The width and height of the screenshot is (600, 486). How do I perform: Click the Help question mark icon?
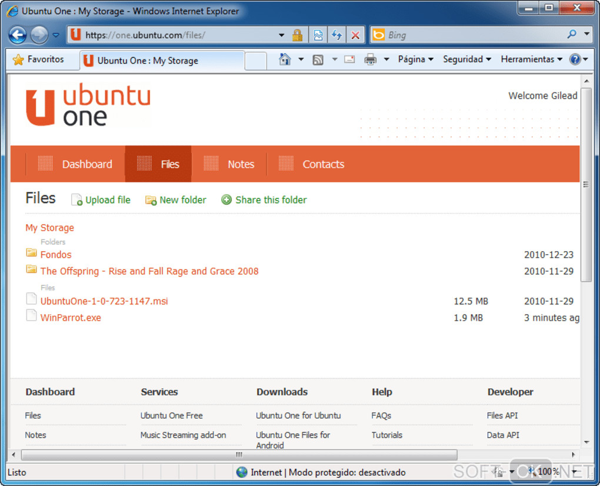tap(575, 59)
